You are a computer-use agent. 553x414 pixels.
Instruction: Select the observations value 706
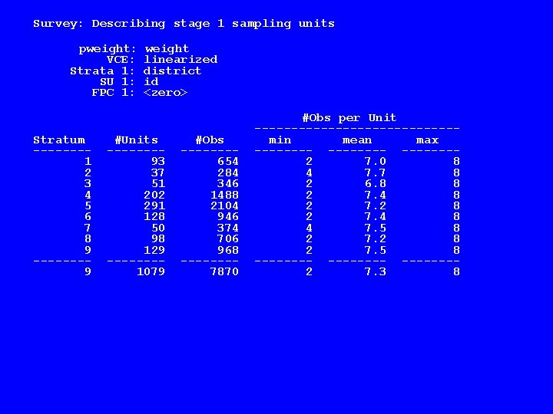point(228,238)
